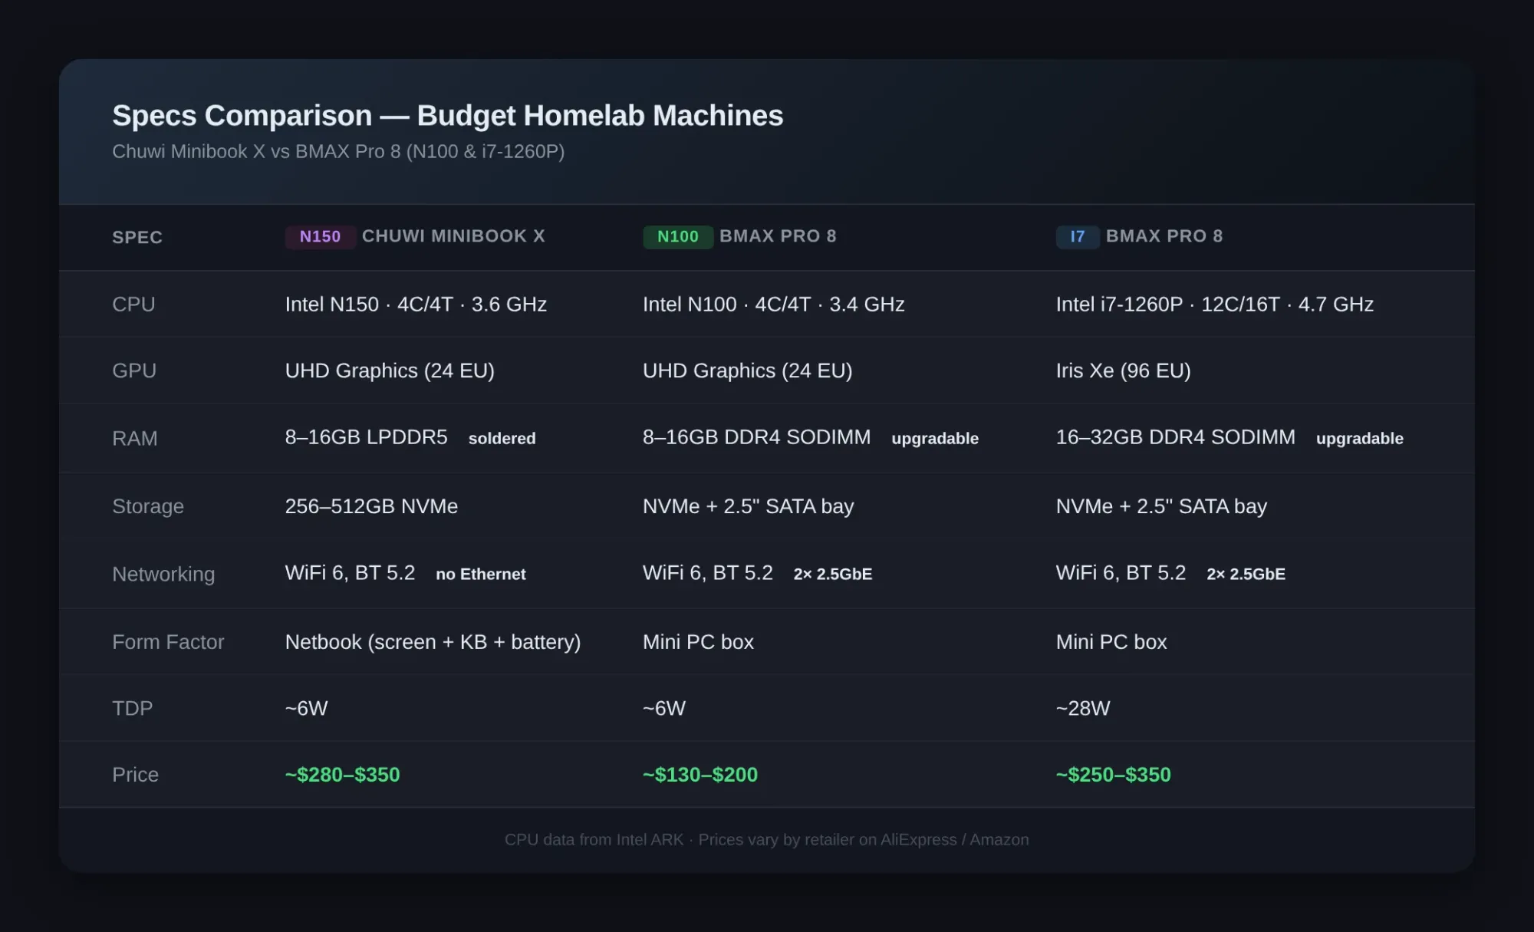Click the '8–16GB DDR4 SODIMM' value
The height and width of the screenshot is (932, 1534).
coord(757,437)
